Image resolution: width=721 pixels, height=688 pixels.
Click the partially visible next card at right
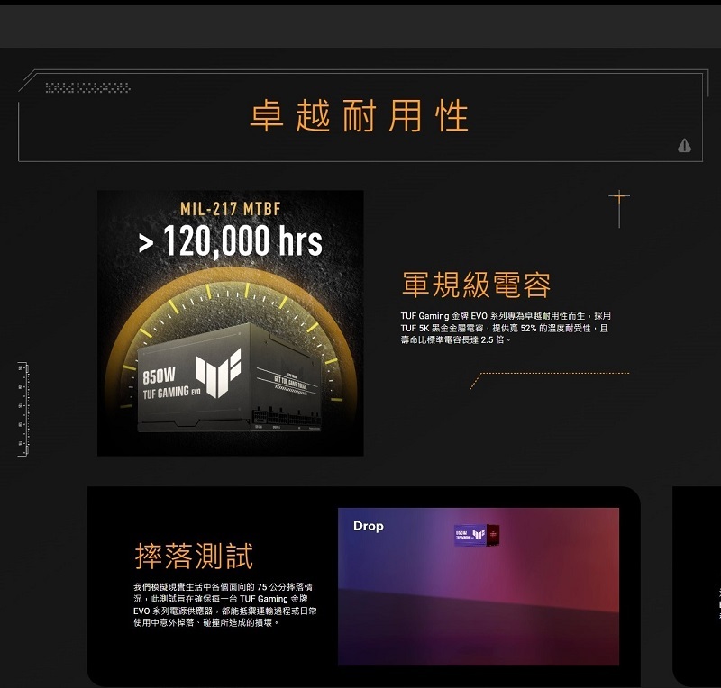pyautogui.click(x=698, y=585)
